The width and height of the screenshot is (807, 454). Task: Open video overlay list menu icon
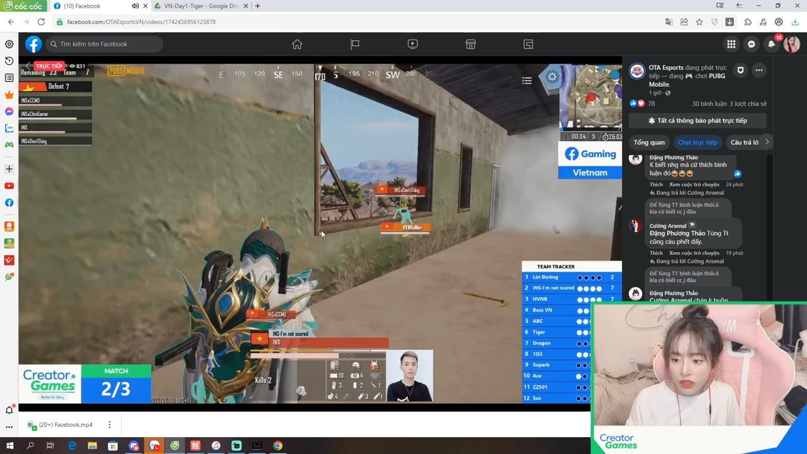[x=527, y=80]
